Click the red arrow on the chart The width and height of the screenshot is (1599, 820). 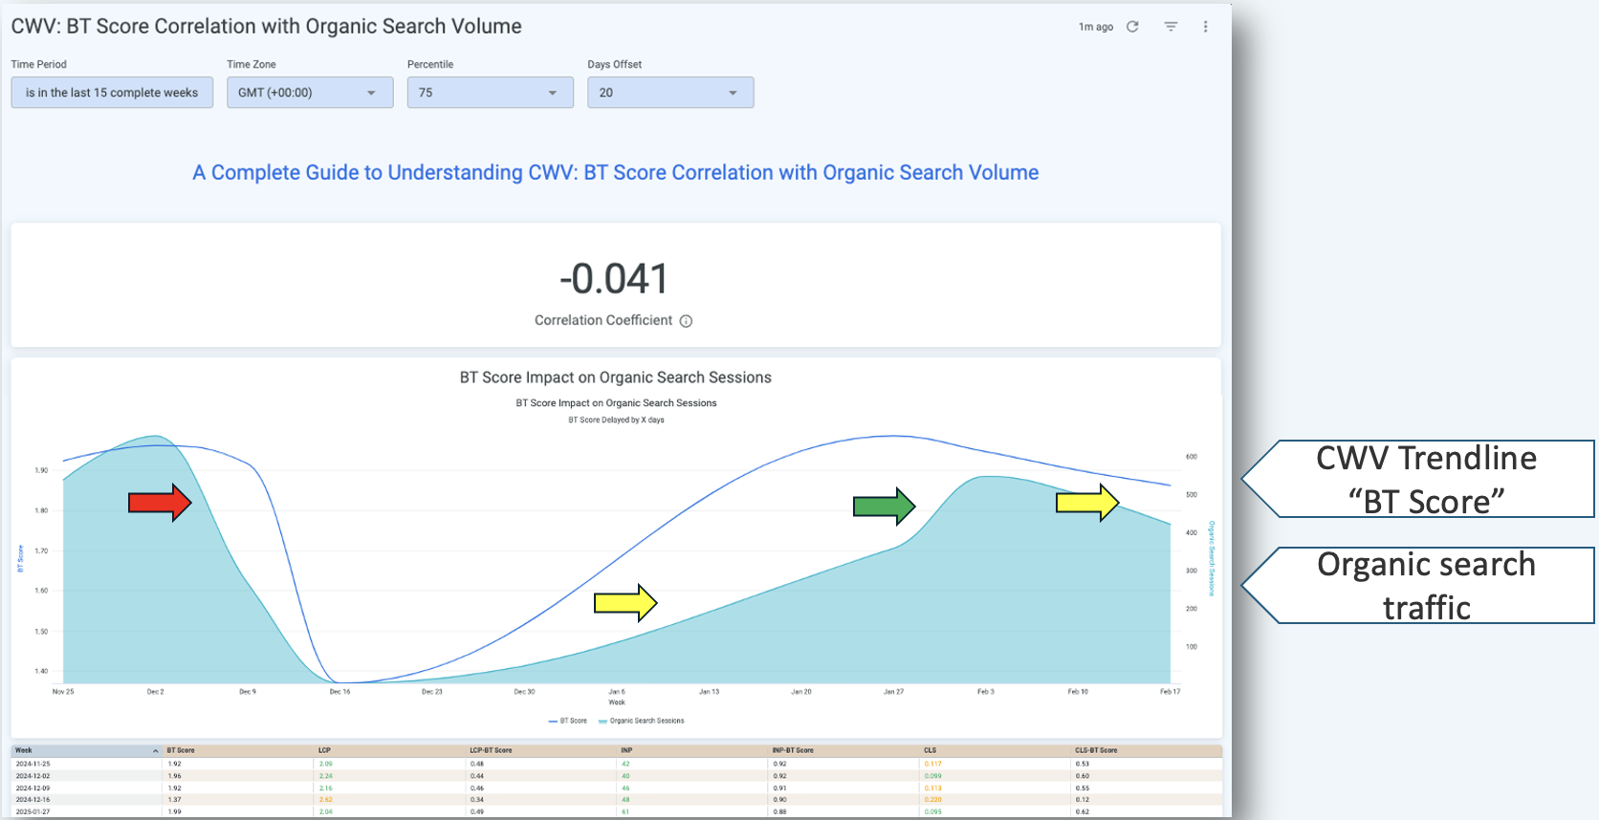click(x=160, y=502)
